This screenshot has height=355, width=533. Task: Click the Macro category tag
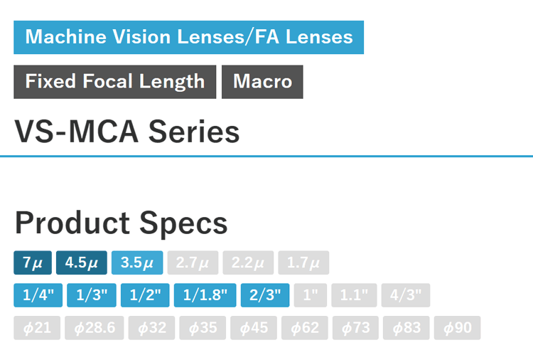click(262, 81)
